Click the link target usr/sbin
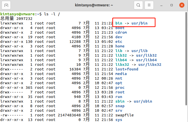The height and width of the screenshot is (122, 188). (x=143, y=101)
